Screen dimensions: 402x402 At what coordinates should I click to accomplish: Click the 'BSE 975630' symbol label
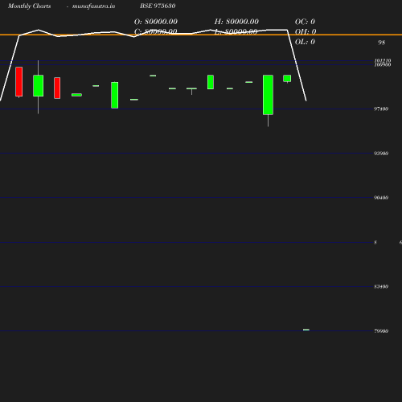[x=158, y=6]
